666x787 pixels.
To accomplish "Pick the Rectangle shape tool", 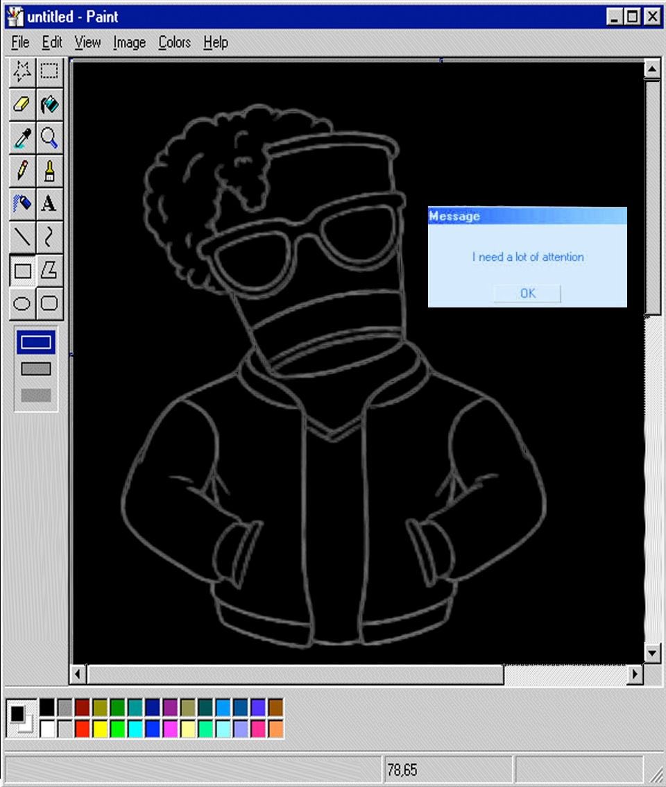I will pos(22,271).
